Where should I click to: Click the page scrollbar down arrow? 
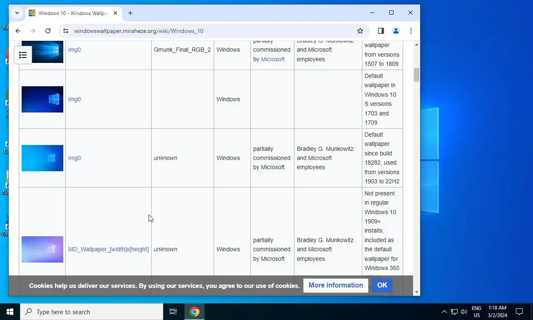416,292
